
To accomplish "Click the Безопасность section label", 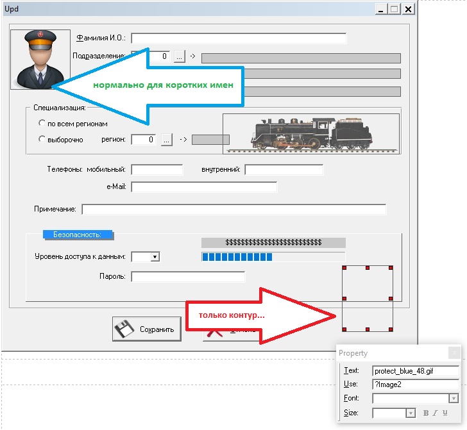I will coord(77,235).
